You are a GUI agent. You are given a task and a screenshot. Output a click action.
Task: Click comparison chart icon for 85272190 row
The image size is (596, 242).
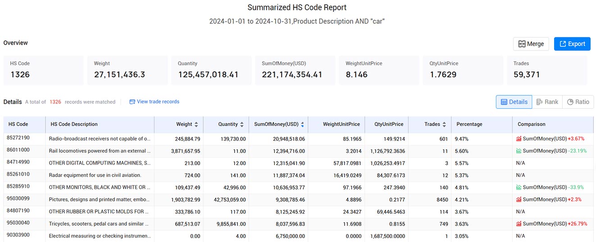point(519,139)
